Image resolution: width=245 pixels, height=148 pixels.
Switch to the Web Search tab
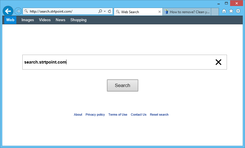(x=138, y=12)
